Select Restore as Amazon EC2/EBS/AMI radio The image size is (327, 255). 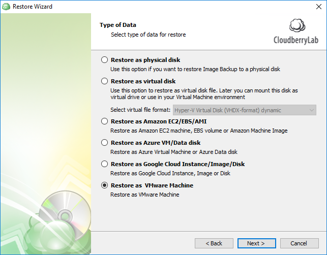(104, 121)
